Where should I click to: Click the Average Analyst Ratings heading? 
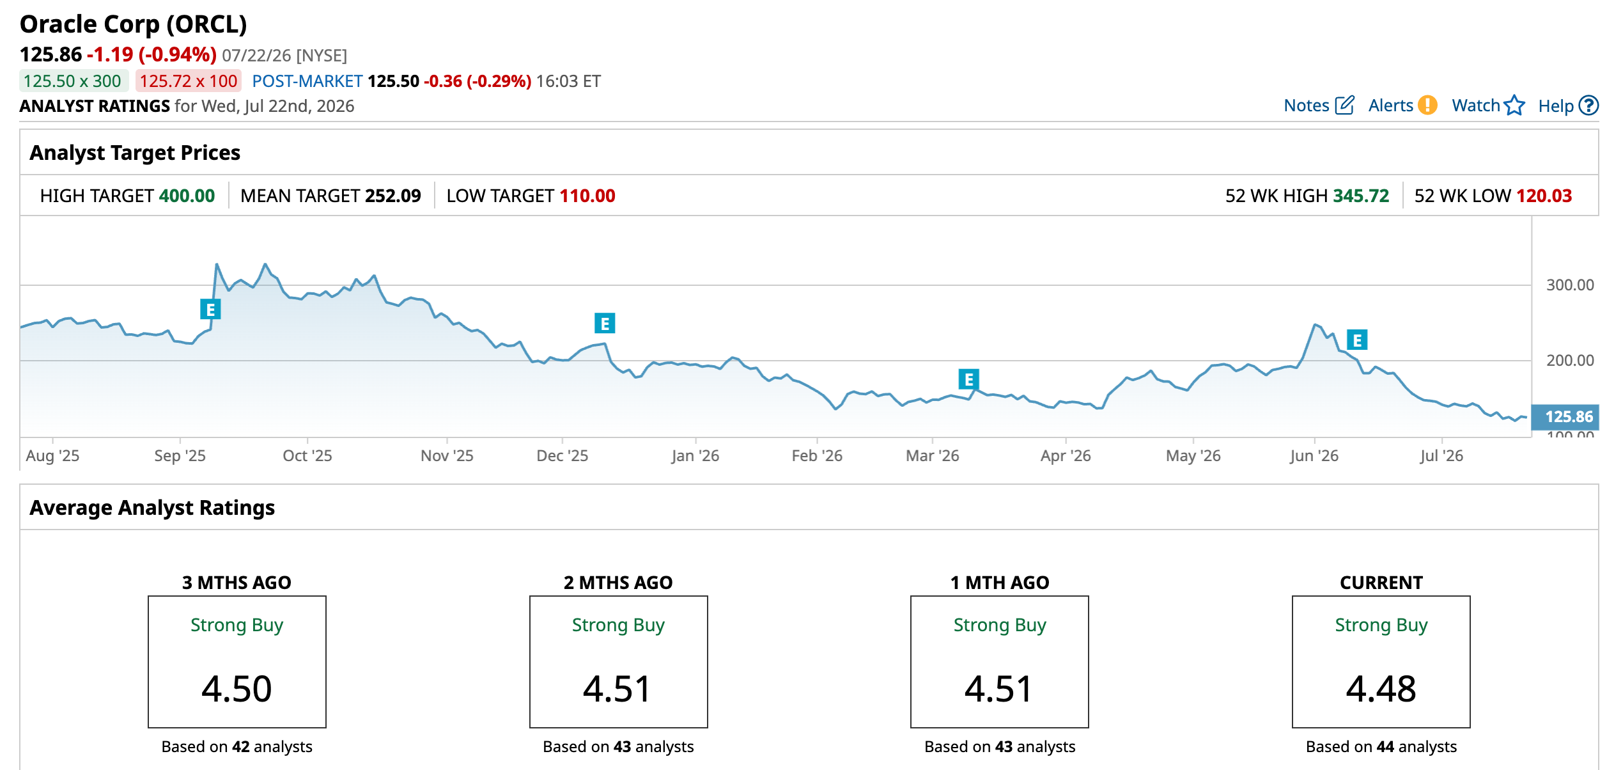152,508
